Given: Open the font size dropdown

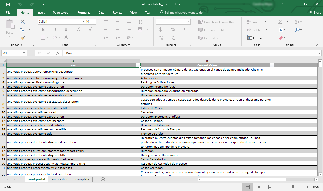Looking at the screenshot, I should [94, 22].
